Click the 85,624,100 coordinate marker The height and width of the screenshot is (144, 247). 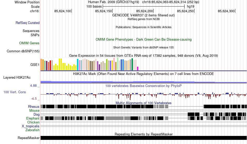tap(63, 11)
